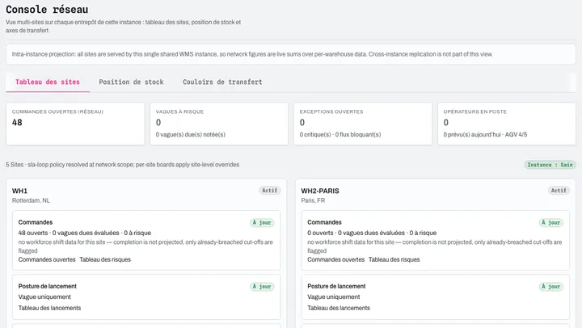This screenshot has width=582, height=328.
Task: Click the WH2-PARIS site heading
Action: tap(320, 191)
